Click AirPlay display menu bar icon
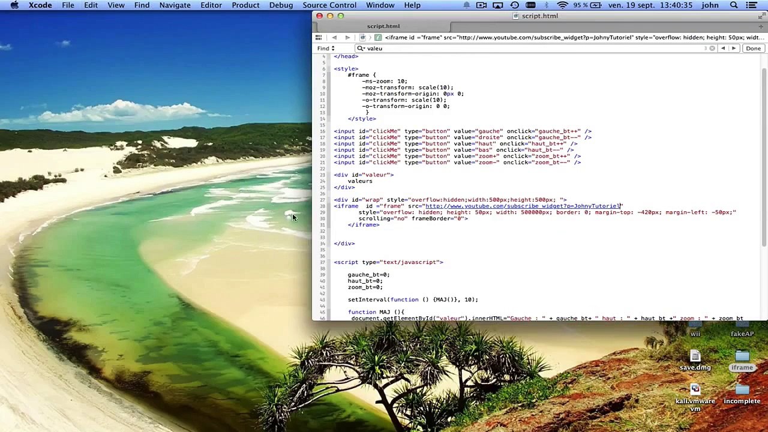The width and height of the screenshot is (768, 432). click(497, 5)
